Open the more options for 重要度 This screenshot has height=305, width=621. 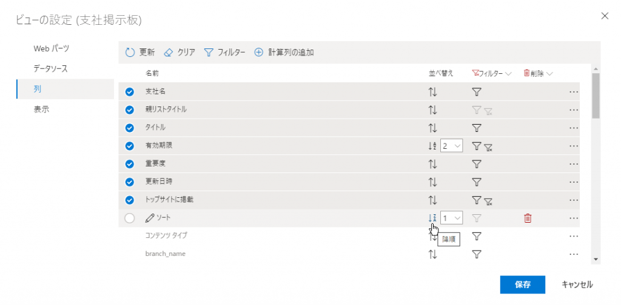(x=574, y=165)
